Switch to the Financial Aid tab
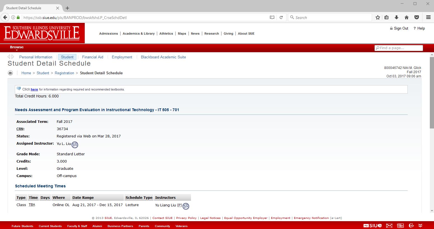The image size is (434, 229). click(x=93, y=57)
